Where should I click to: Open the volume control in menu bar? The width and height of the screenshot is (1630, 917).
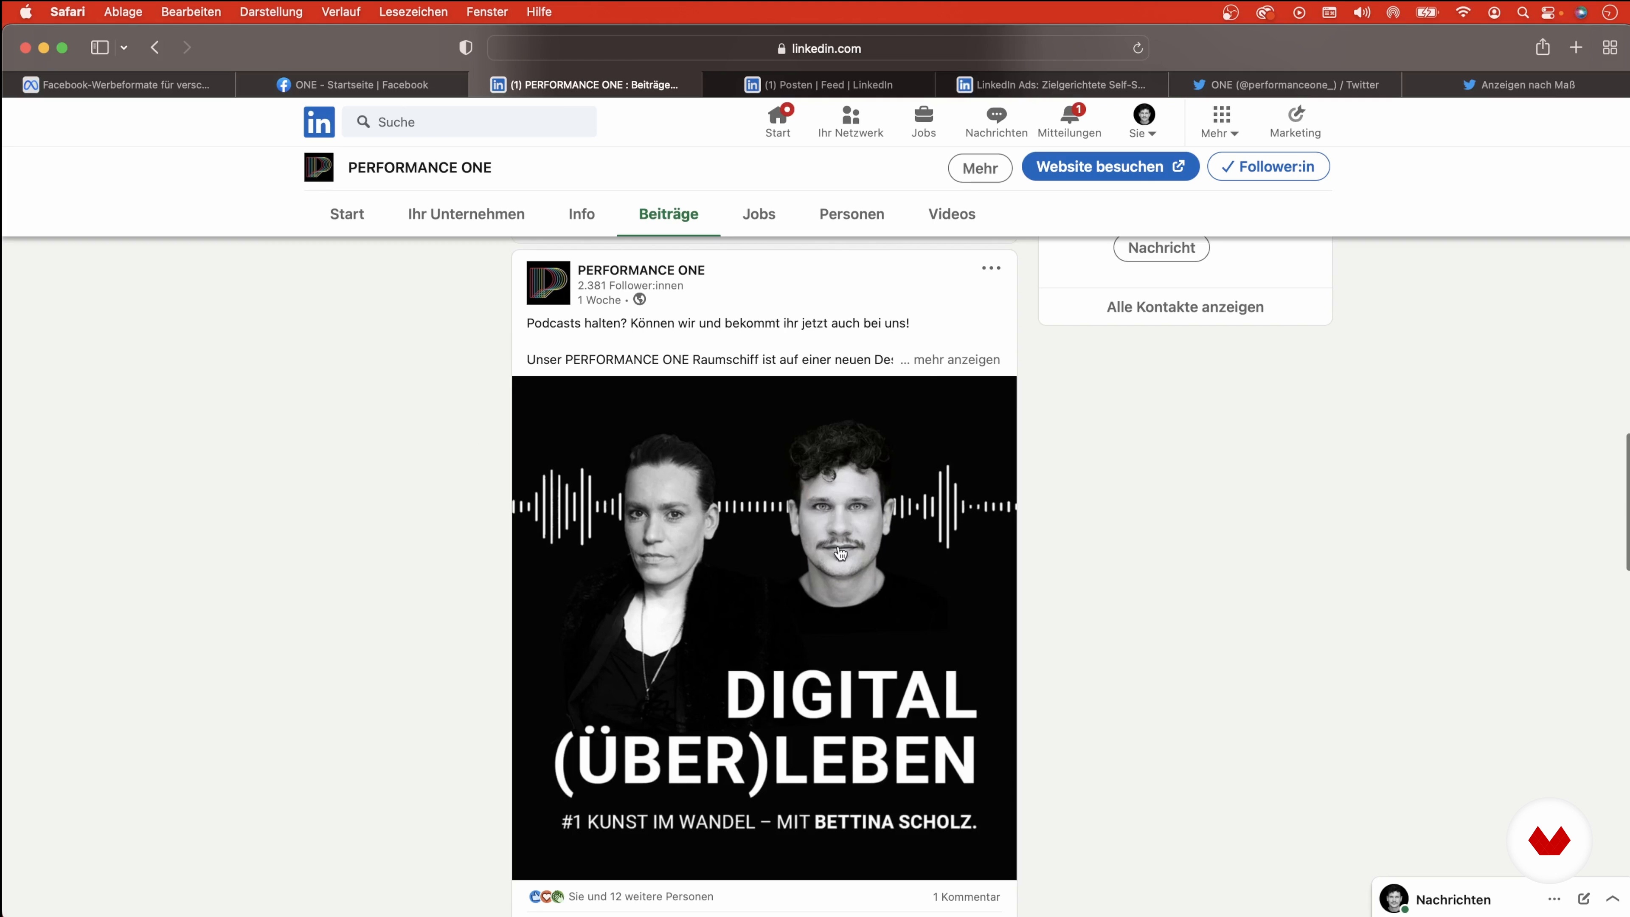1362,12
